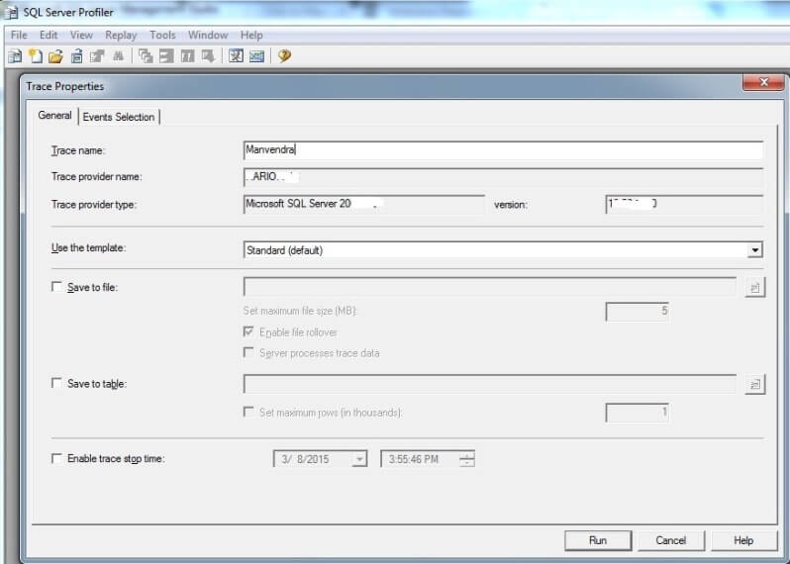The height and width of the screenshot is (564, 790).
Task: Click the grayed-out Properties toolbar icon
Action: (97, 55)
